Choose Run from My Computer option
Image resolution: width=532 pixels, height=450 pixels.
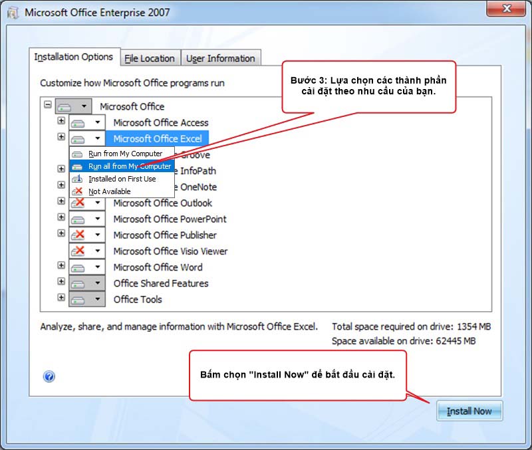122,154
